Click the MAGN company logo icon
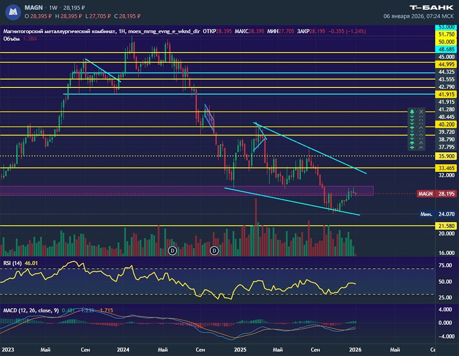459x356 pixels. pyautogui.click(x=13, y=12)
